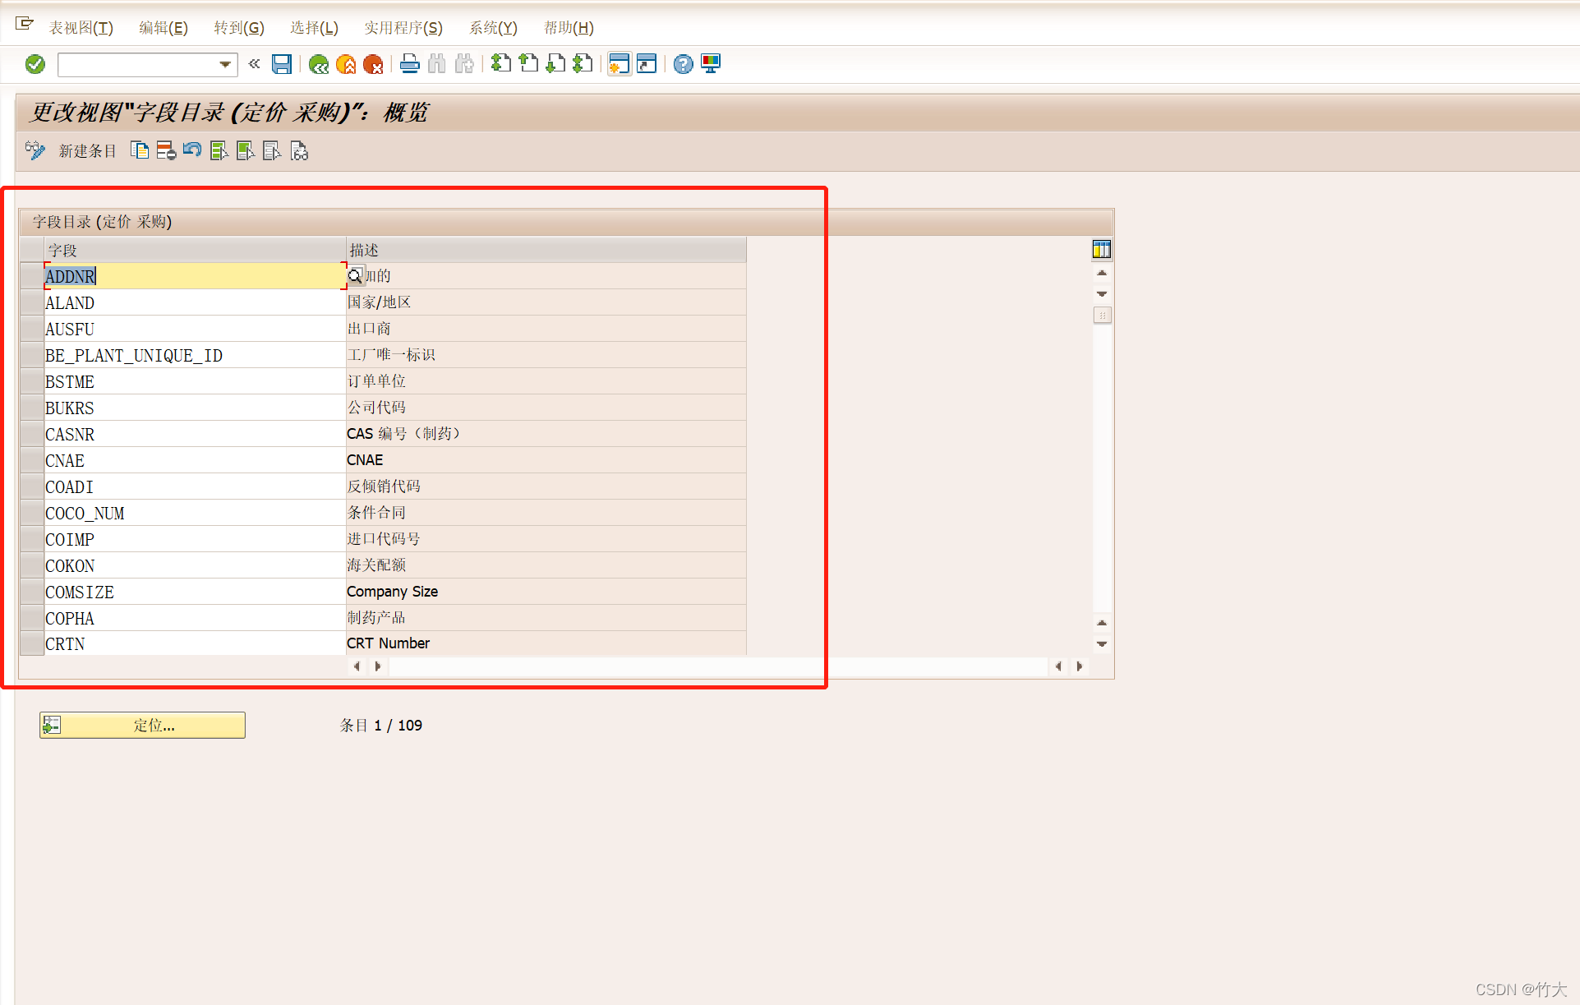Click the Print icon in toolbar
This screenshot has height=1005, width=1580.
pyautogui.click(x=409, y=64)
